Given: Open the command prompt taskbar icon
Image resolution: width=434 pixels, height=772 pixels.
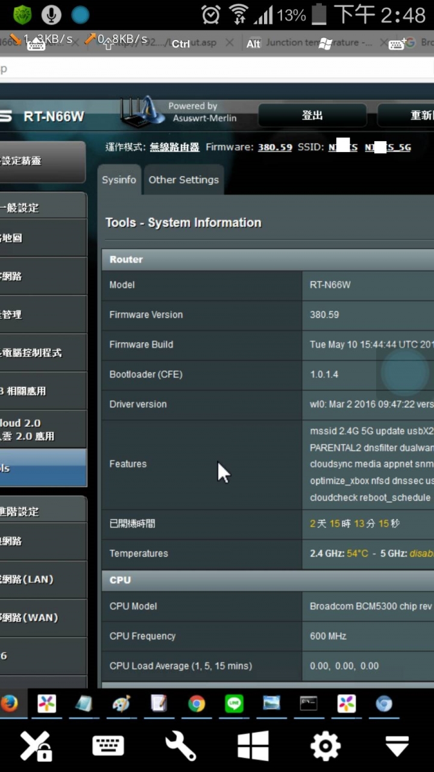Looking at the screenshot, I should 309,704.
